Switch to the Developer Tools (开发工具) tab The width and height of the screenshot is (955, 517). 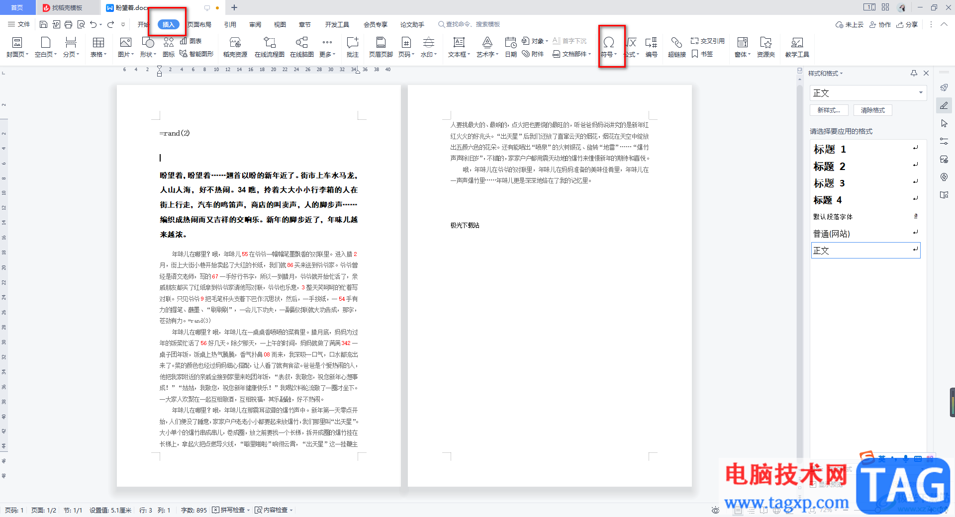(337, 24)
